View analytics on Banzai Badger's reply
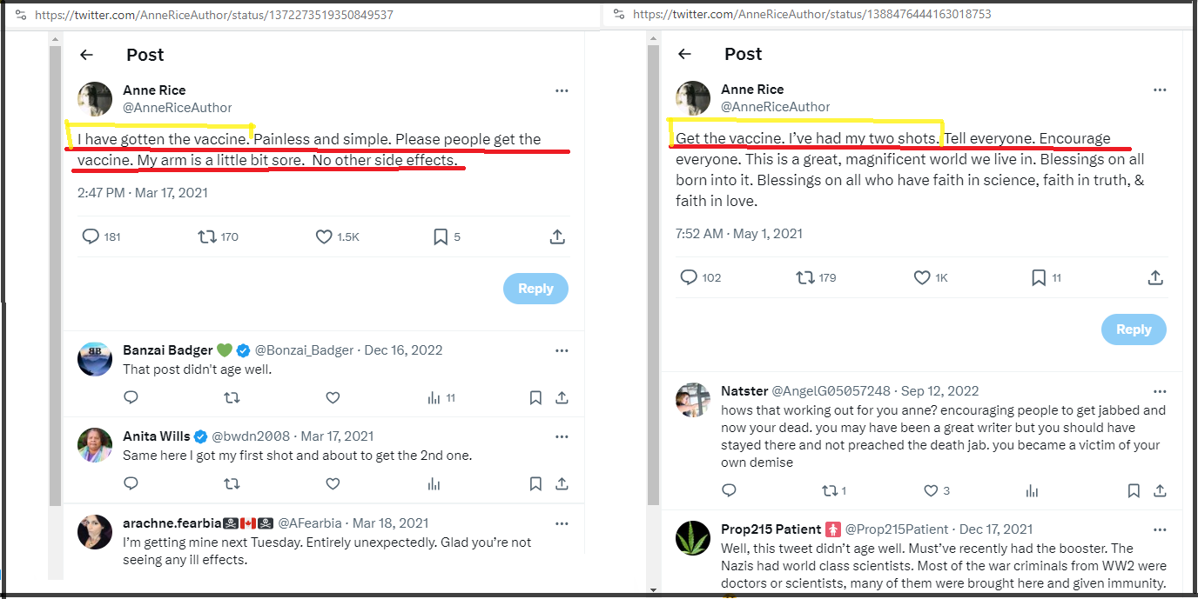The image size is (1198, 599). click(x=434, y=397)
